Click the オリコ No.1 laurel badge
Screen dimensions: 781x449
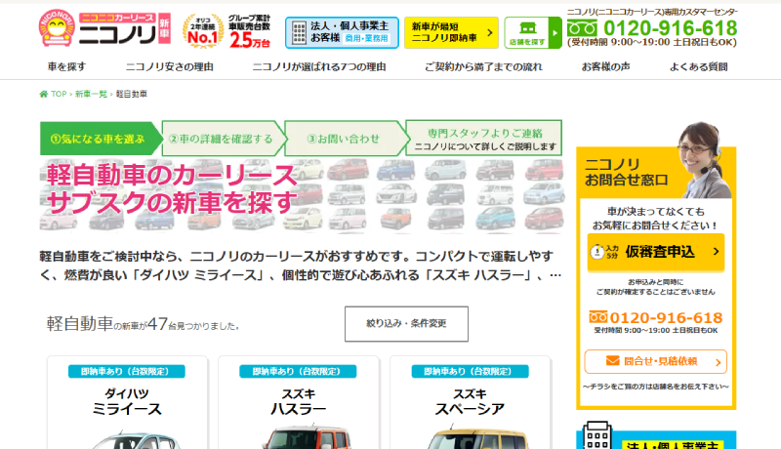pos(203,31)
